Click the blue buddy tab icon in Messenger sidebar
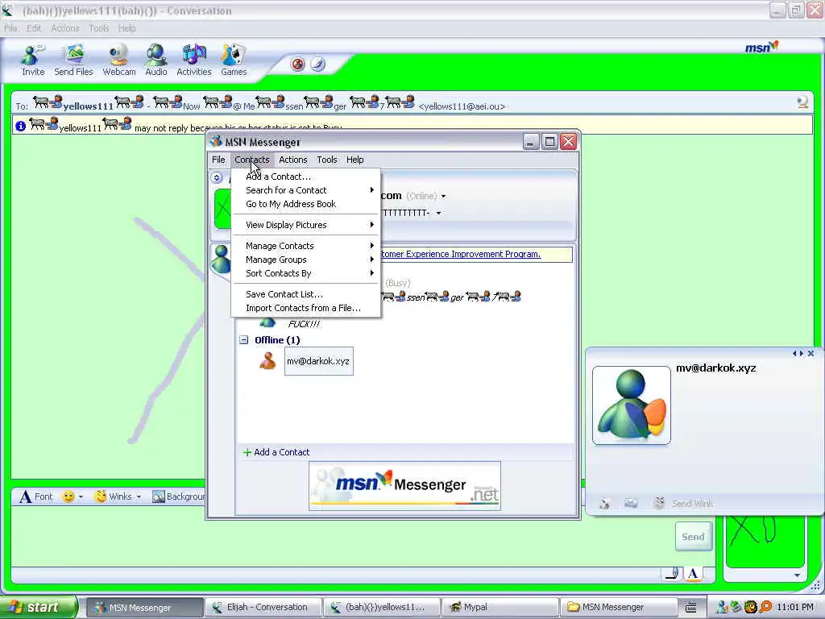 pyautogui.click(x=222, y=259)
